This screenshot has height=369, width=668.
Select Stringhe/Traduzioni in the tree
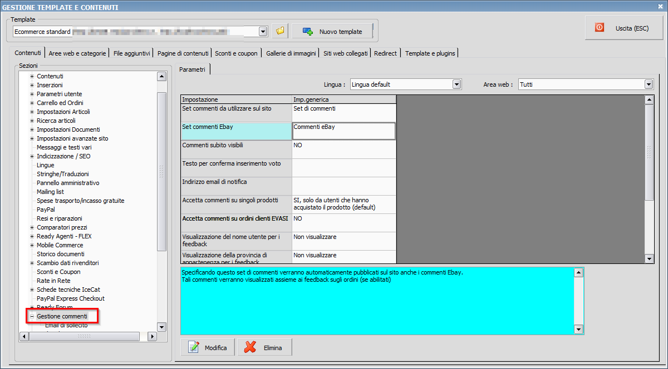click(x=63, y=174)
